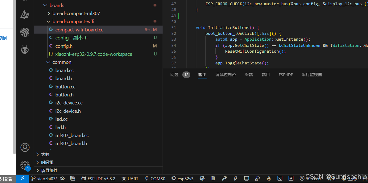Open the PlatformIO alien icon
This screenshot has height=183, width=368.
pyautogui.click(x=25, y=49)
